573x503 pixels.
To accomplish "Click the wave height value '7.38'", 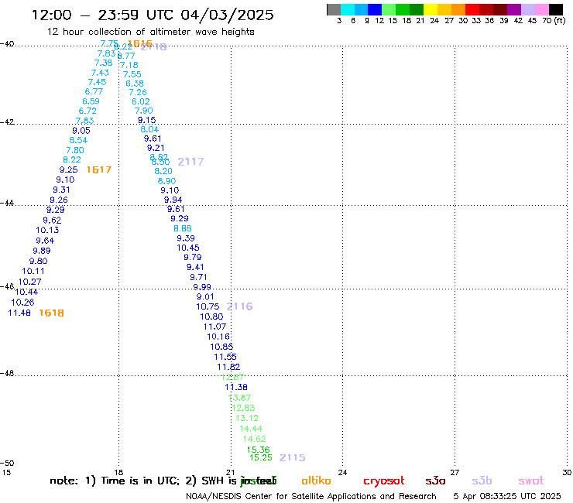I will [x=104, y=63].
